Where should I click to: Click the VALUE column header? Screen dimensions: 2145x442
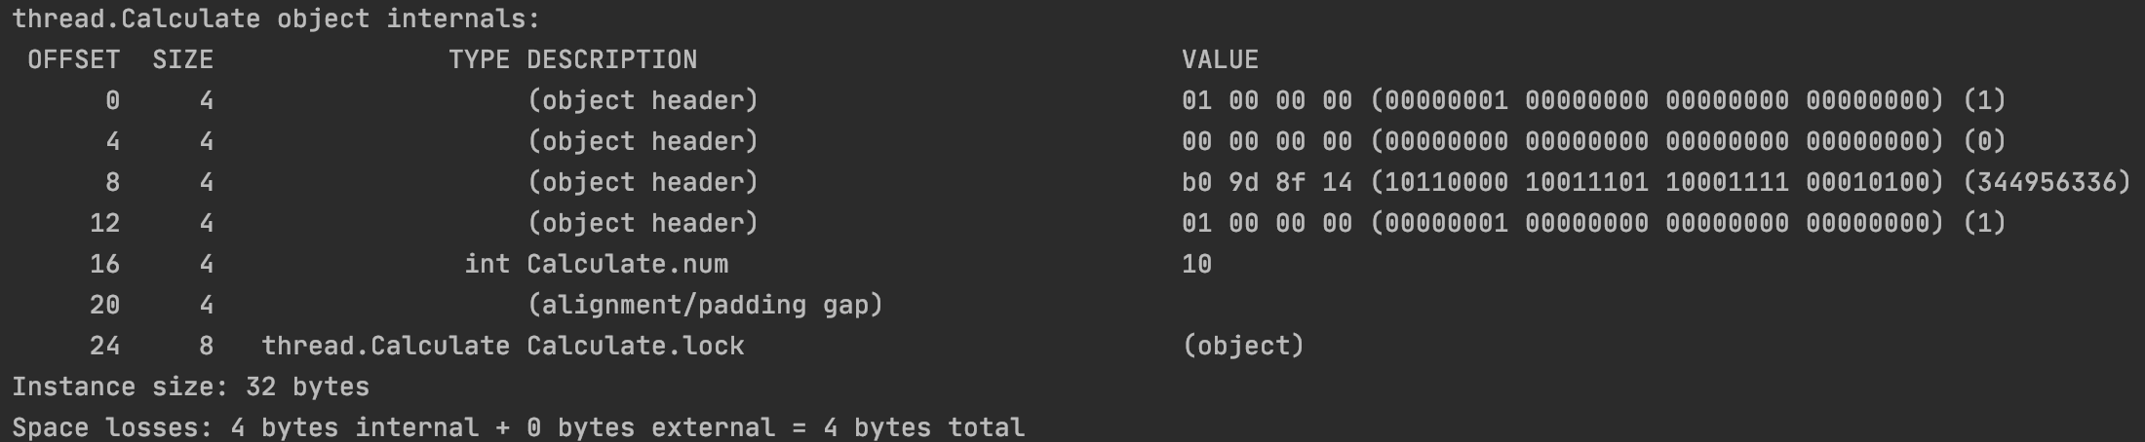[1220, 59]
